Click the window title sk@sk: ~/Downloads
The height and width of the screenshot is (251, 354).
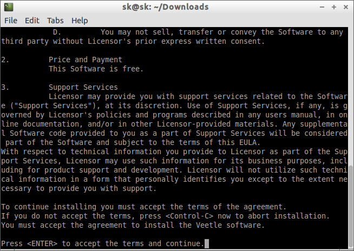pos(166,7)
